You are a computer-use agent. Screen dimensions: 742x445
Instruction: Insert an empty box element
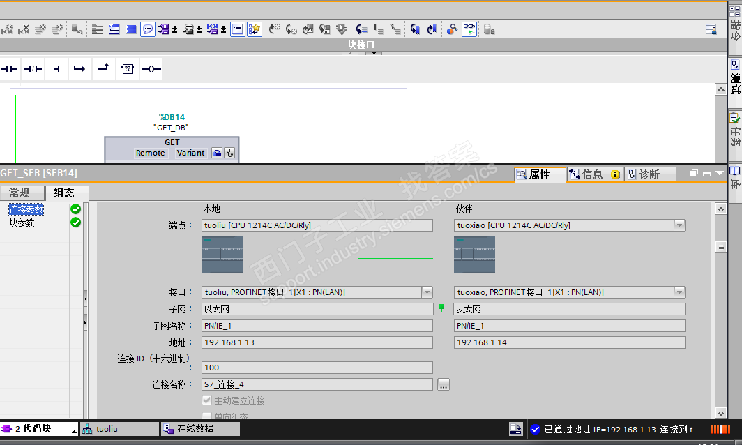(128, 69)
